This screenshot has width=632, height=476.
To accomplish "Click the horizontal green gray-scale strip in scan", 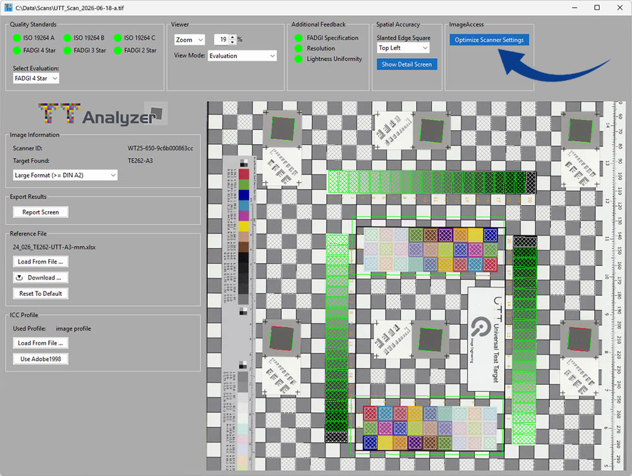I will coord(432,182).
